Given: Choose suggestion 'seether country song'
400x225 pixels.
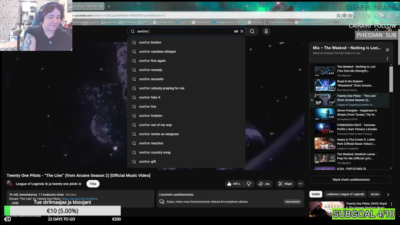Looking at the screenshot, I should click(186, 152).
